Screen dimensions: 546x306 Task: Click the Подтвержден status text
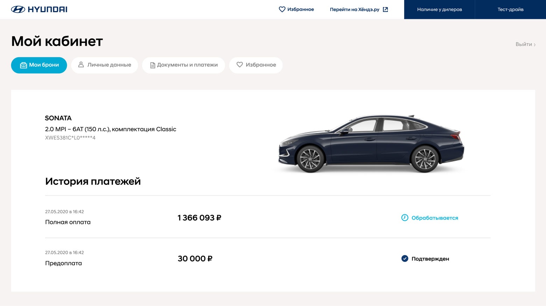430,259
